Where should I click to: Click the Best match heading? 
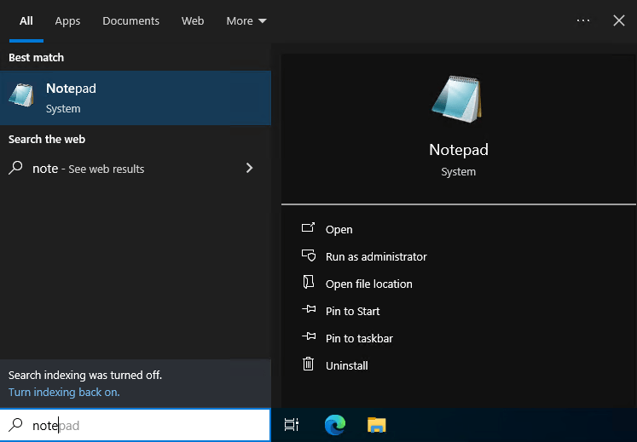coord(36,58)
